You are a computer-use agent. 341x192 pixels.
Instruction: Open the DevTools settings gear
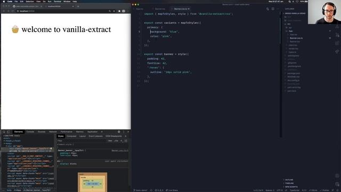pos(119,132)
